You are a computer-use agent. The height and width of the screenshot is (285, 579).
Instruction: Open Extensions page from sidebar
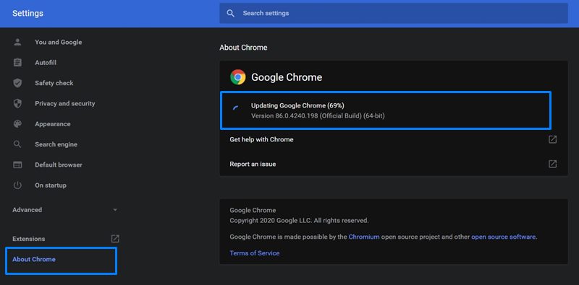(29, 239)
